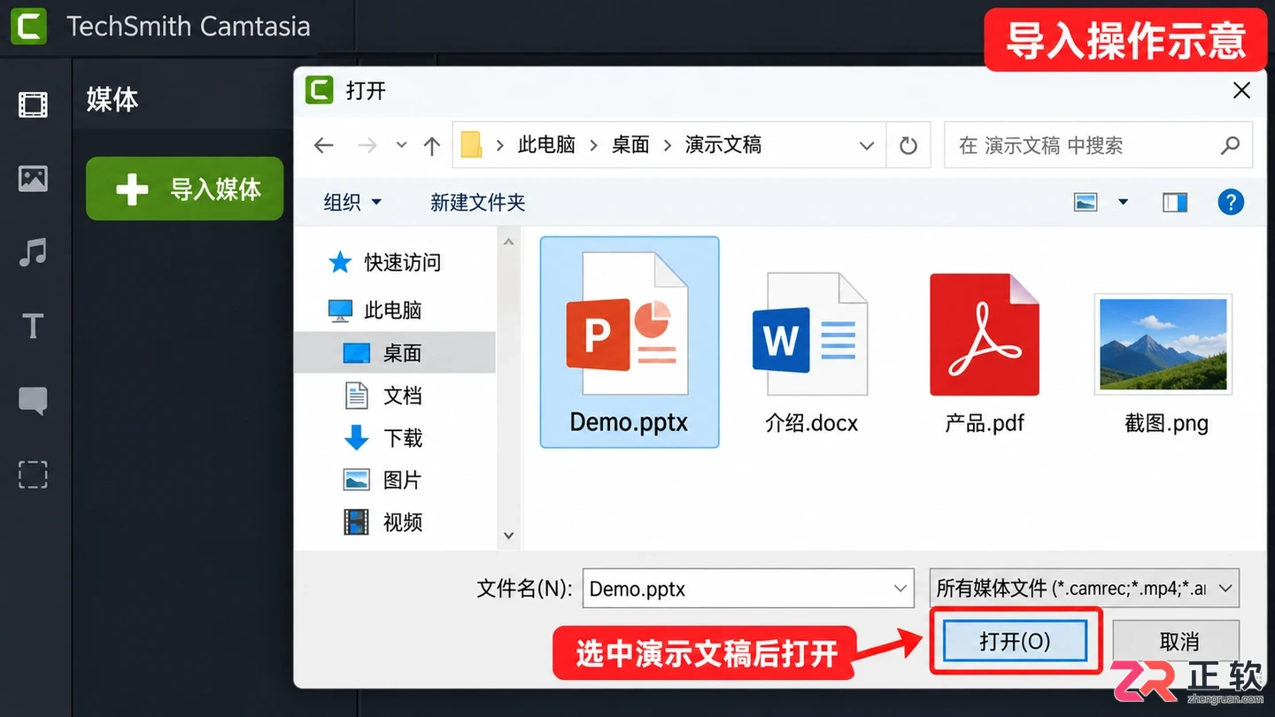The width and height of the screenshot is (1275, 717).
Task: Select 桌面 in the navigation tree
Action: coord(395,353)
